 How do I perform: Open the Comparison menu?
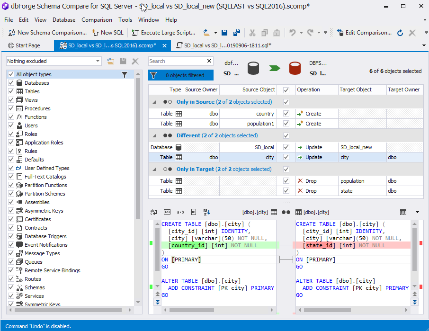tap(97, 20)
